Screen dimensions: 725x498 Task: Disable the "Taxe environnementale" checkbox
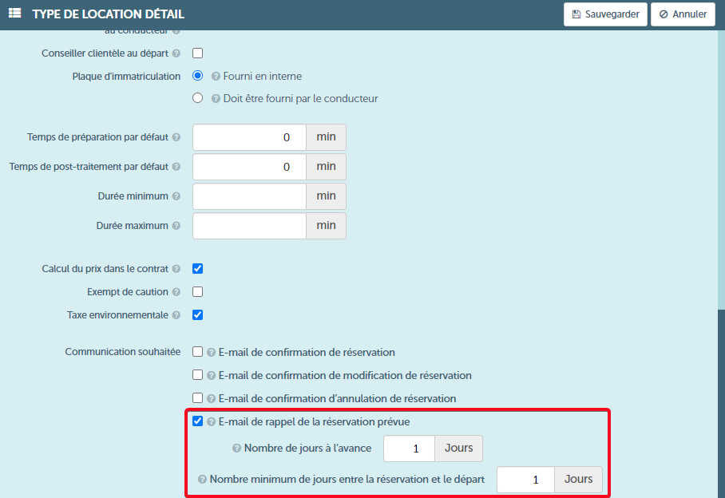[197, 314]
